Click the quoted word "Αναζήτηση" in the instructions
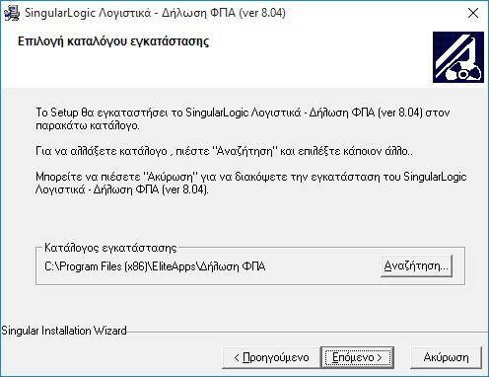This screenshot has width=489, height=377. [x=244, y=151]
